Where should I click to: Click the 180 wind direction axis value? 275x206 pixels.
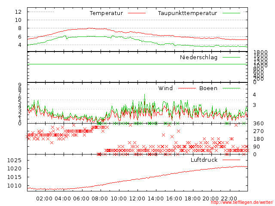coord(258,139)
